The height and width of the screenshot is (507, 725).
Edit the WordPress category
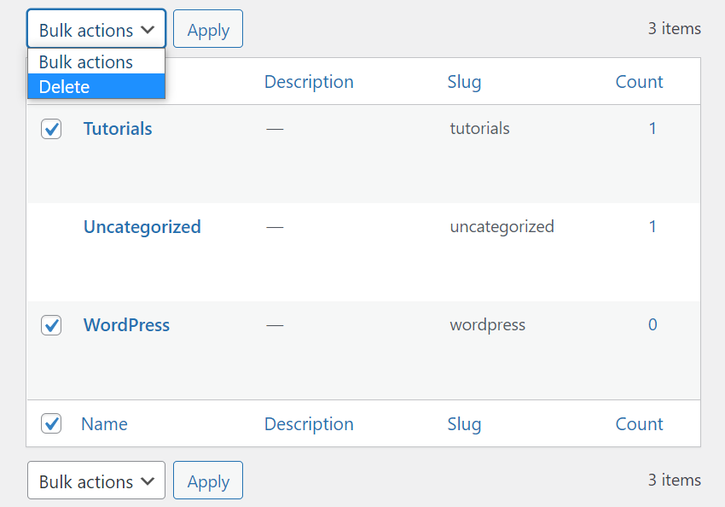pos(126,324)
